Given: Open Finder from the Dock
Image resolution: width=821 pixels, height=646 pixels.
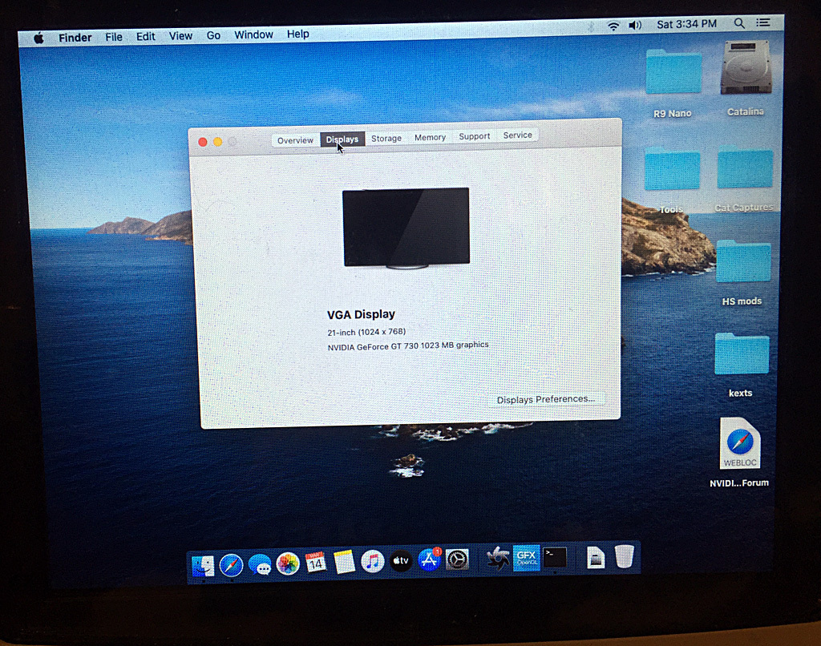Looking at the screenshot, I should tap(203, 565).
